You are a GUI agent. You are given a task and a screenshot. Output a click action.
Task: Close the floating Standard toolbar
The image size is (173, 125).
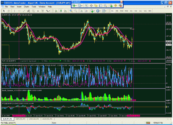121,2
